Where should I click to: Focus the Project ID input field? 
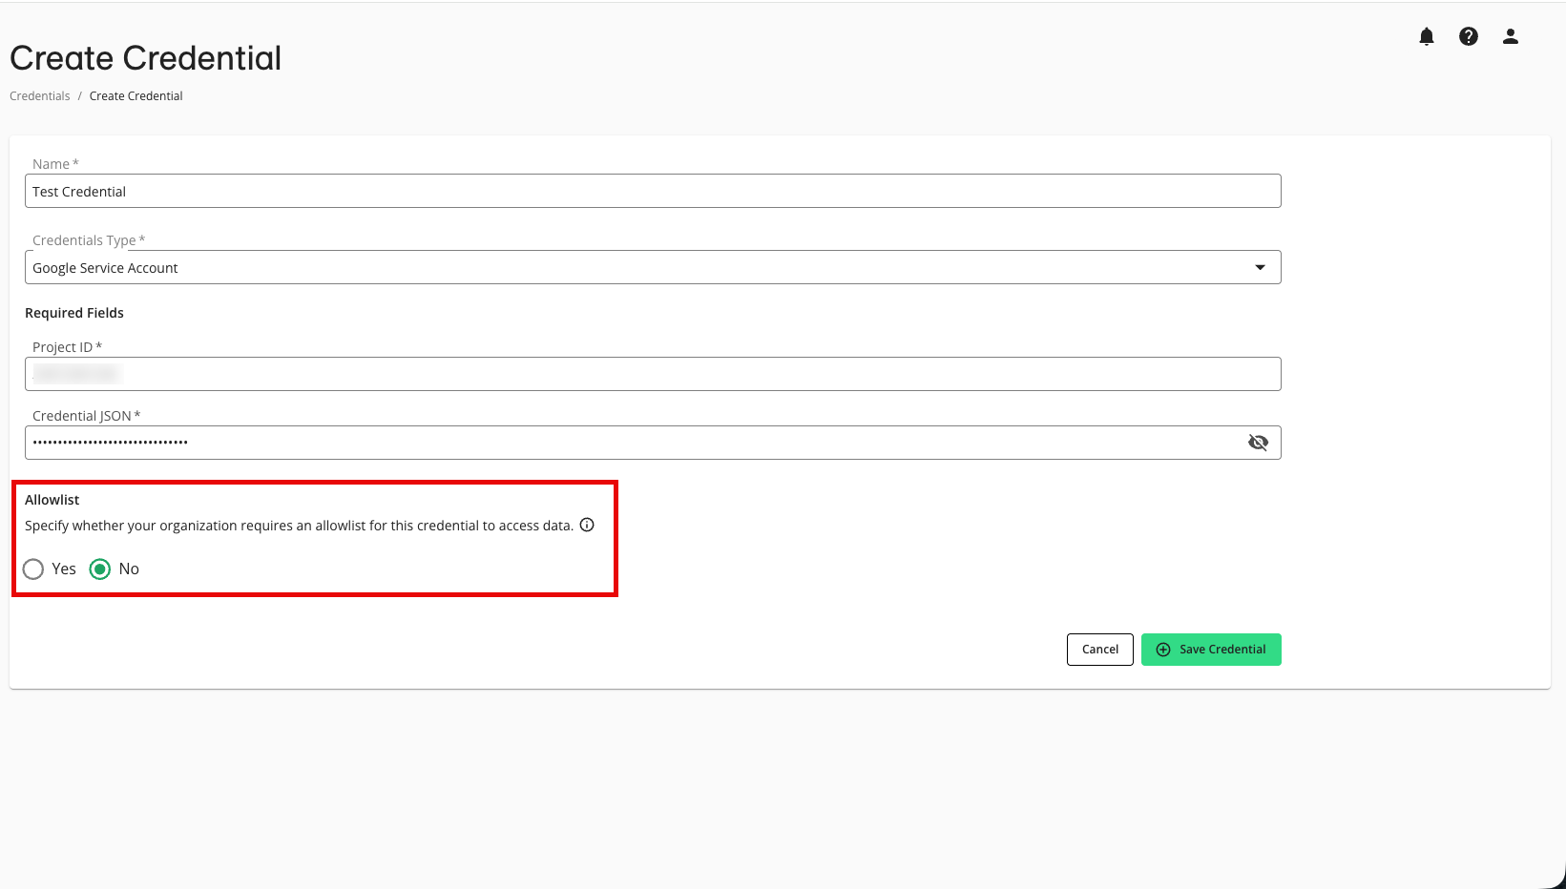653,374
